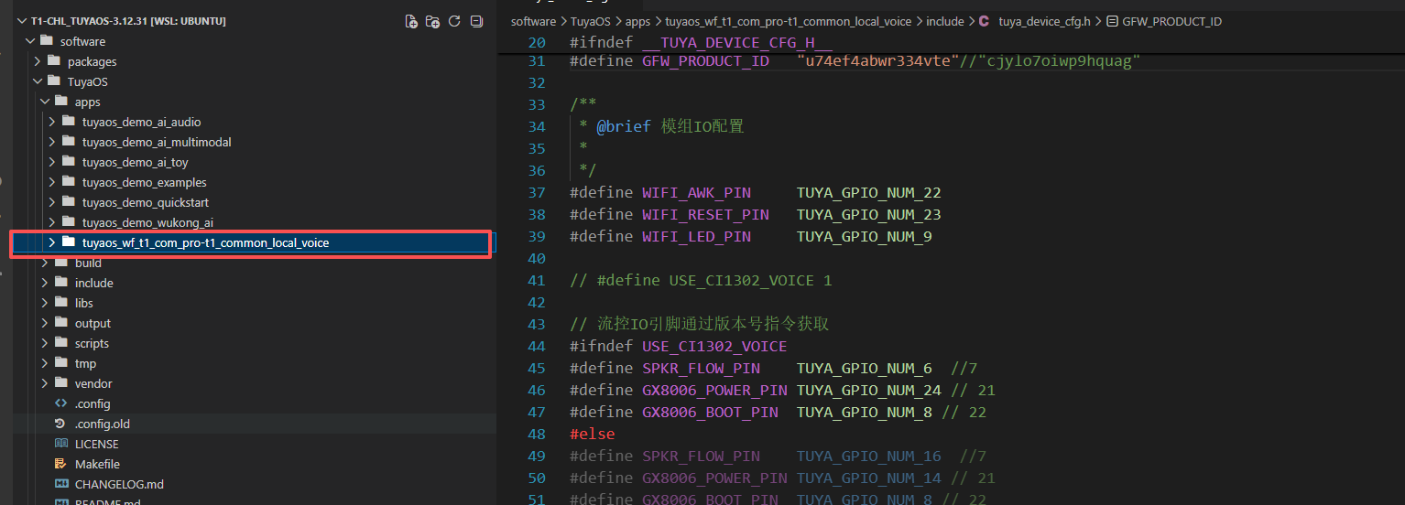The height and width of the screenshot is (505, 1405).
Task: Click TUYA_GPIO_NUM_23 on line 38
Action: [x=869, y=214]
